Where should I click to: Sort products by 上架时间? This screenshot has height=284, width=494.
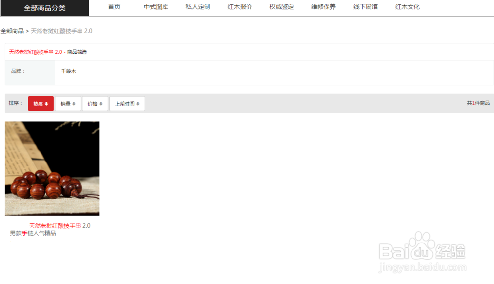[x=127, y=104]
